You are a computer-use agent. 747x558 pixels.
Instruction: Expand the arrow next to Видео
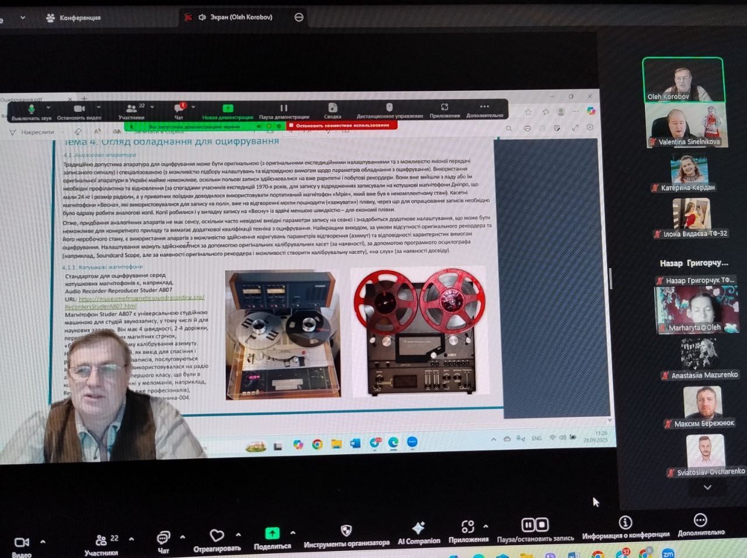click(43, 542)
